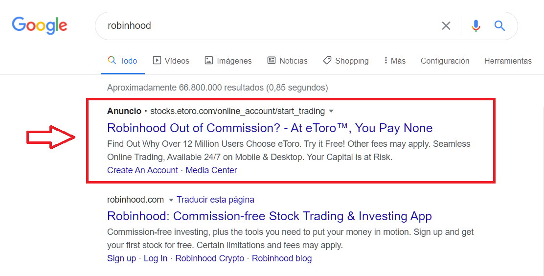Open the Robinhood Crypto sitelink

pyautogui.click(x=209, y=258)
